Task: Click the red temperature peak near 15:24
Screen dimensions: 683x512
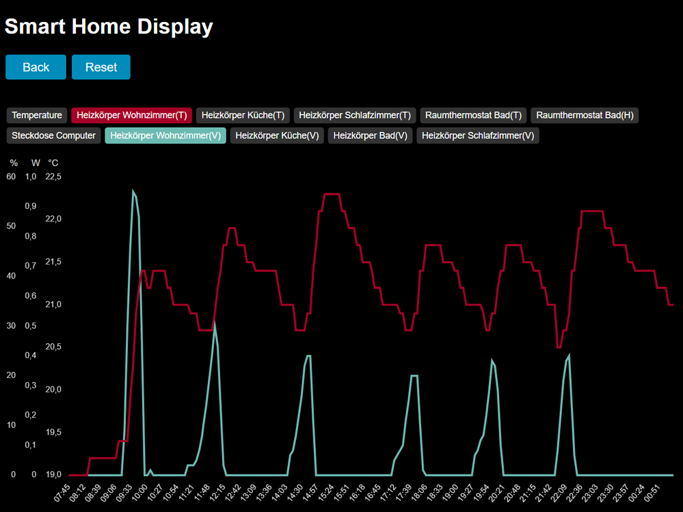Action: click(x=331, y=194)
